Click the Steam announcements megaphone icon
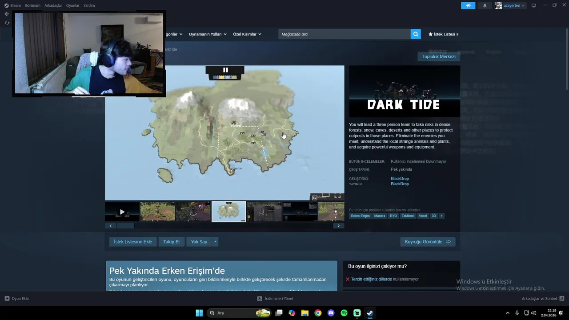569x320 pixels. pyautogui.click(x=468, y=5)
